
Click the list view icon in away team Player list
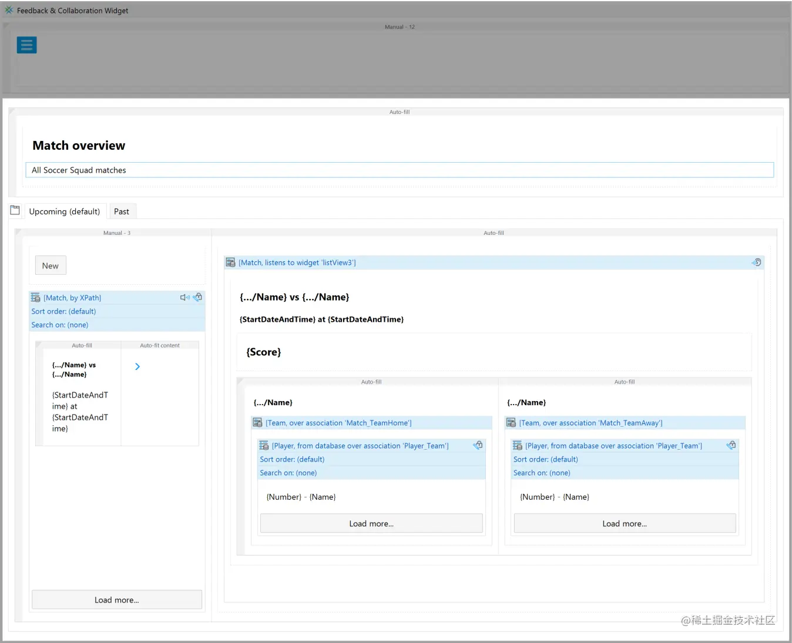coord(518,446)
